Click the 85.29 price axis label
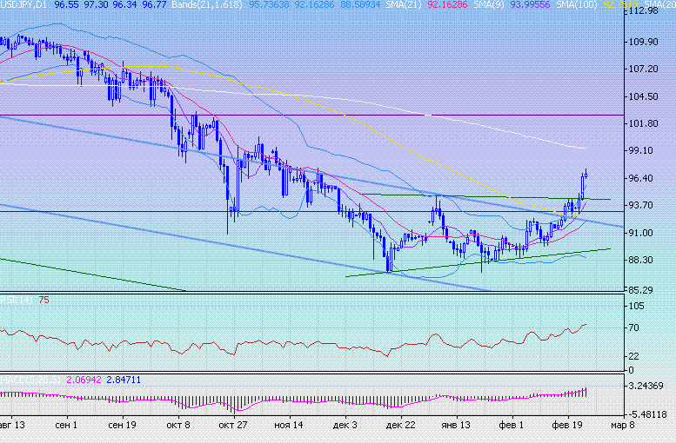The height and width of the screenshot is (443, 676). [645, 289]
